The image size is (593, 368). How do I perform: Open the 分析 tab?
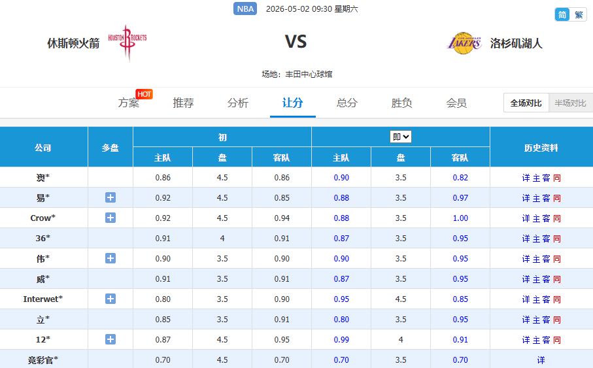(238, 103)
